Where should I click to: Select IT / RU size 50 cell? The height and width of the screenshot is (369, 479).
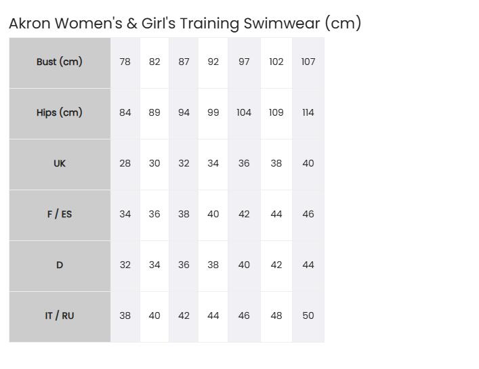[308, 316]
